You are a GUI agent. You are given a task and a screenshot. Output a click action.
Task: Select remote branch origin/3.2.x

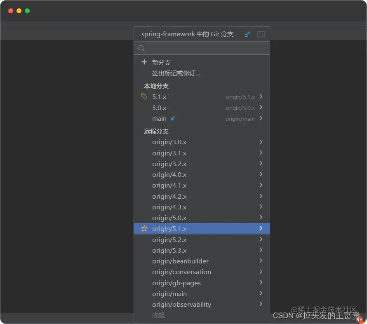[169, 164]
